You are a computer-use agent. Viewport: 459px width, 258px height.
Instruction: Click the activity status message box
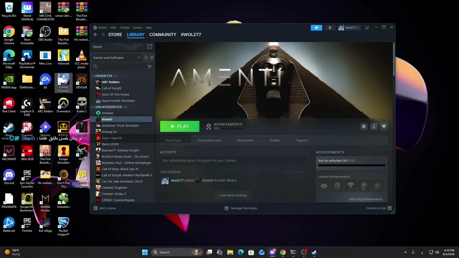click(233, 161)
